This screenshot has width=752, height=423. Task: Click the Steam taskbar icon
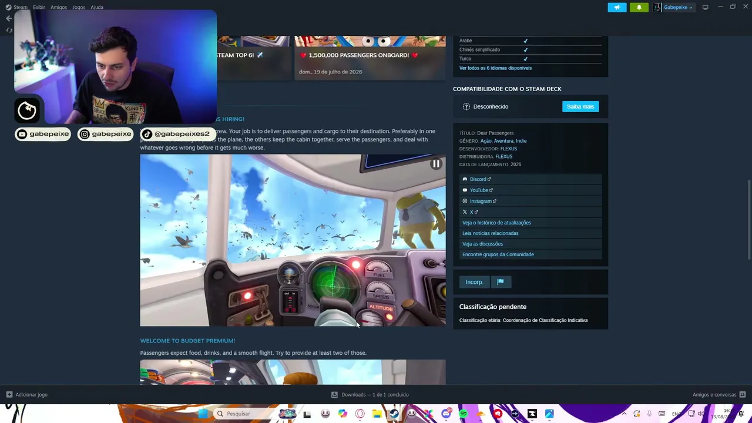tap(394, 414)
